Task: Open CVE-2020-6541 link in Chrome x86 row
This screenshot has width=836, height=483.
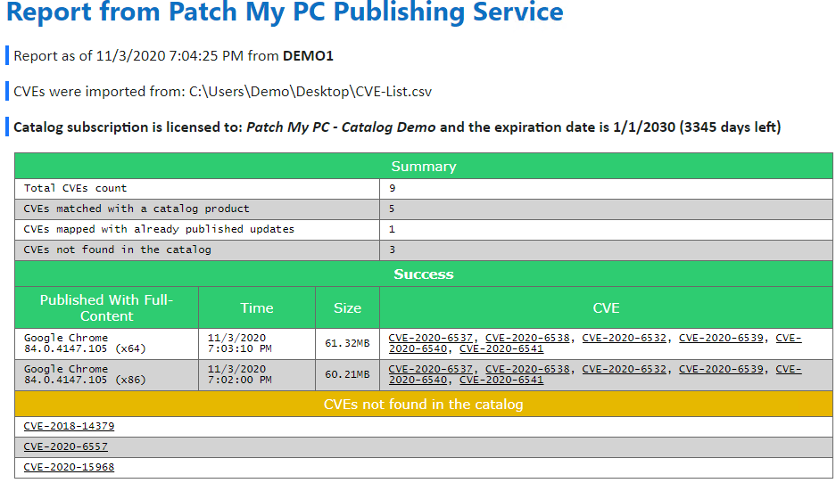Action: click(501, 380)
